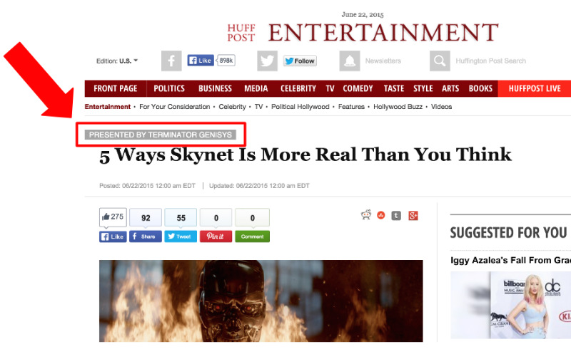
Task: Click the thumbs-up 275 likes counter
Action: 113,217
